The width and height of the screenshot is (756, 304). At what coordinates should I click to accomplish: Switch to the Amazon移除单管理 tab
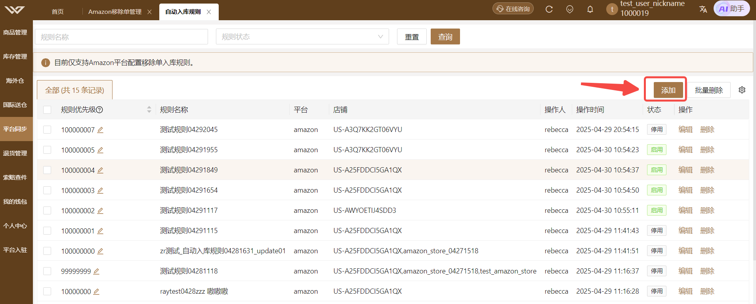tap(115, 12)
